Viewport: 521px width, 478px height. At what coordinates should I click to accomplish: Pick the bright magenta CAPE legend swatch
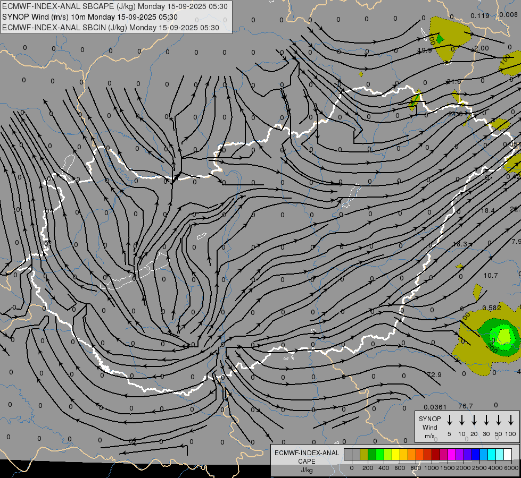[x=452, y=455]
